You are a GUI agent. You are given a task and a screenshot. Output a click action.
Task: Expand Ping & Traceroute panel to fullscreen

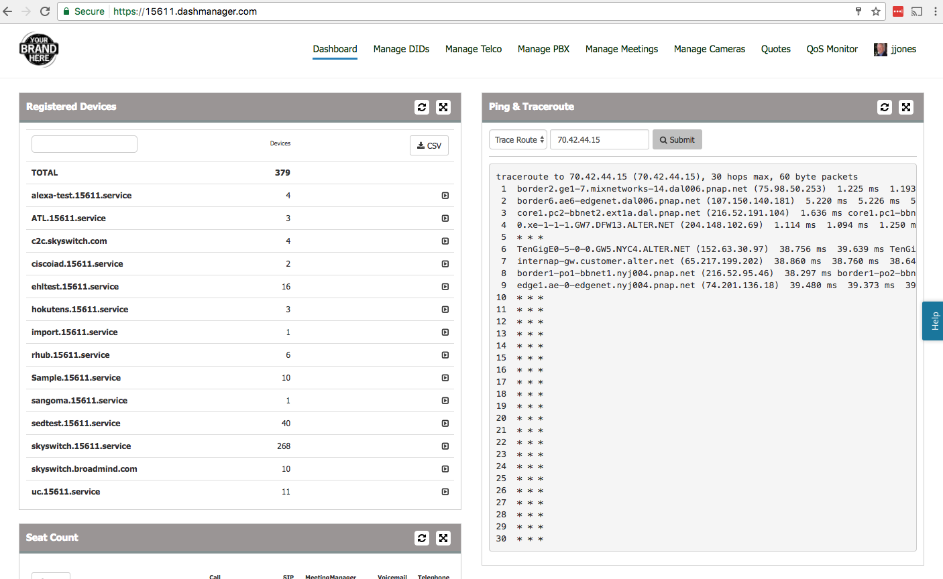coord(905,107)
